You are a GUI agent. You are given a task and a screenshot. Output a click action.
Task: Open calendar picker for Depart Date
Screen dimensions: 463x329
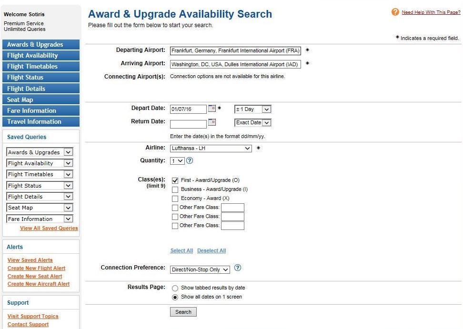pos(211,108)
